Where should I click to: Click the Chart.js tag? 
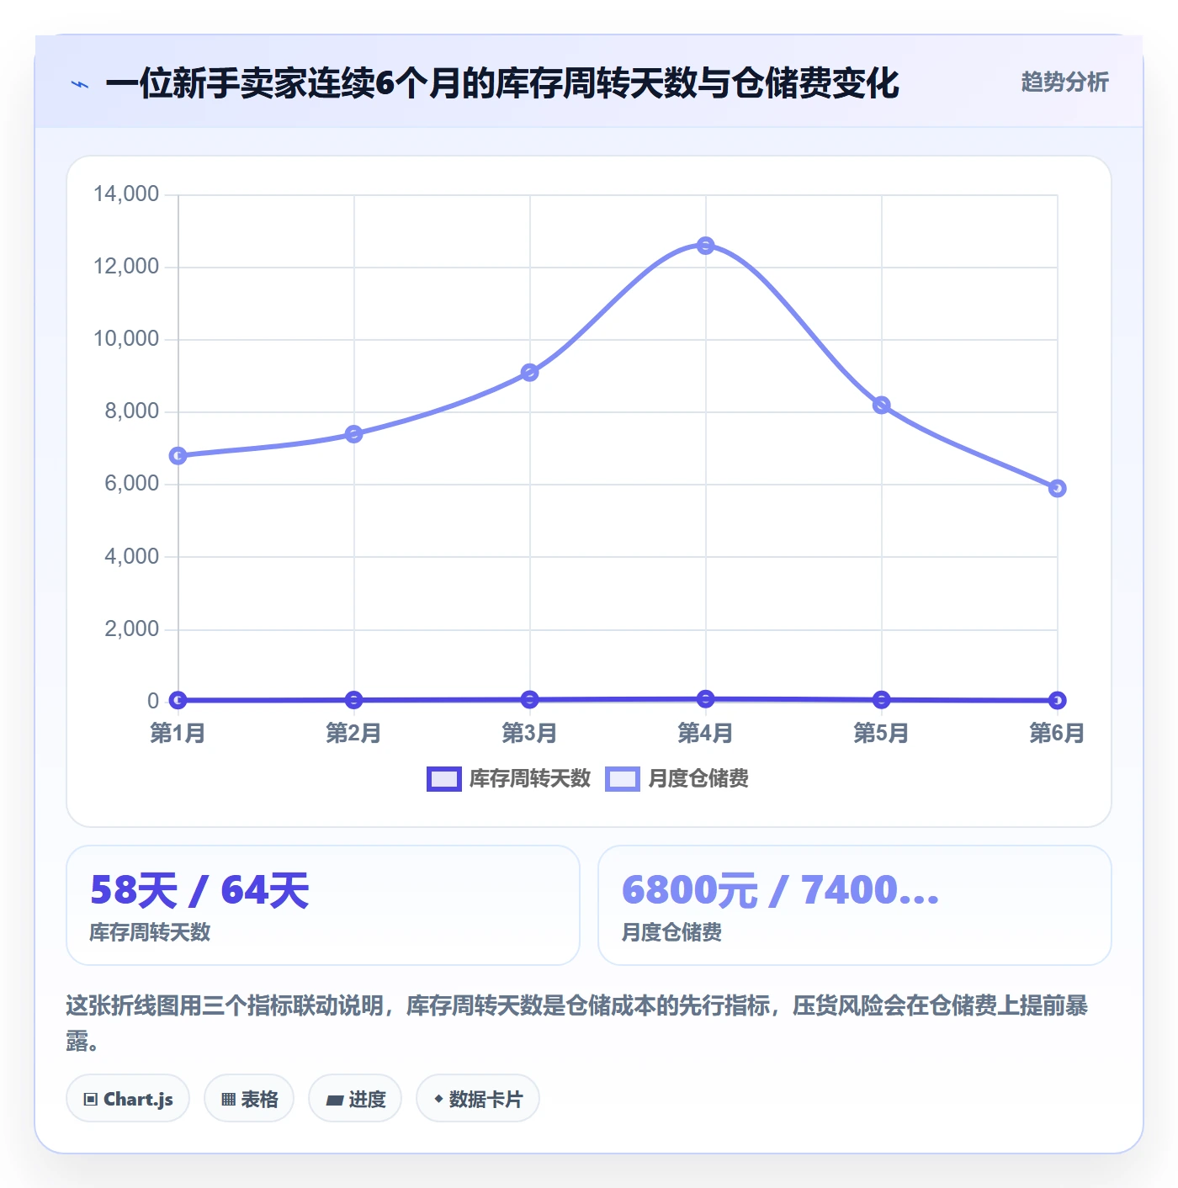click(128, 1098)
